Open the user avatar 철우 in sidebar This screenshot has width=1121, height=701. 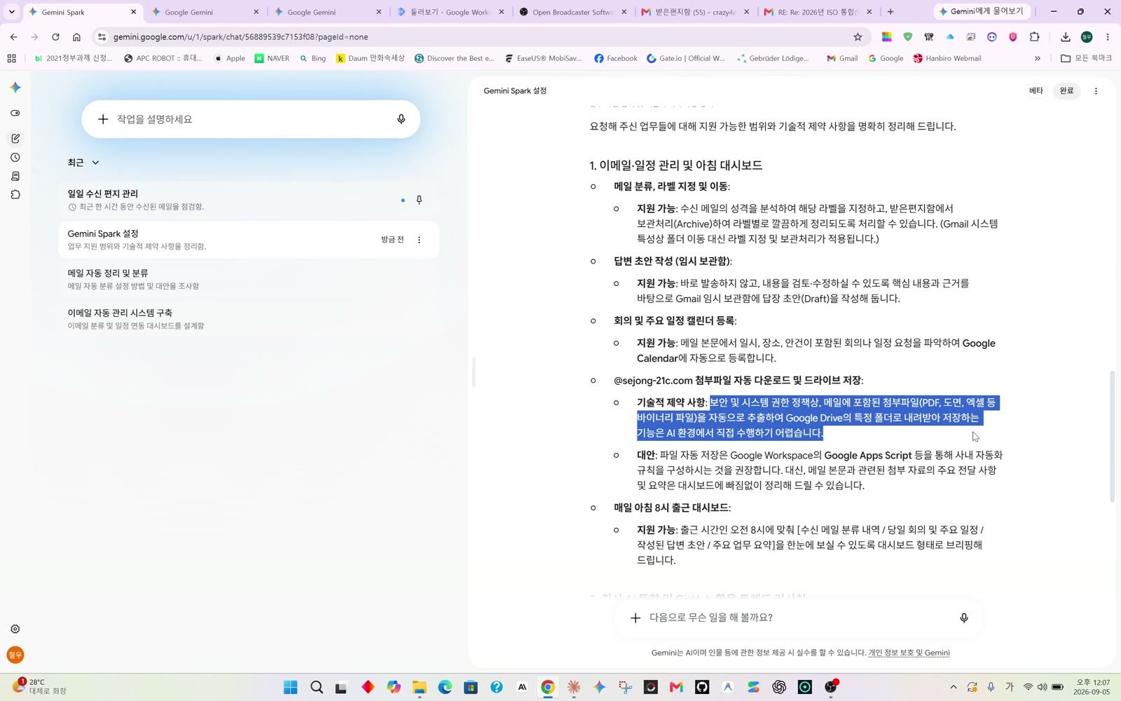coord(15,655)
